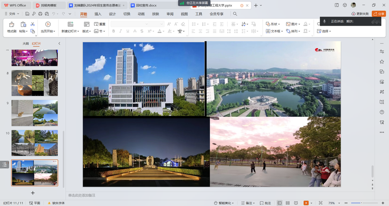Switch sidebar to Outline (大纲) view
Viewport: 389px width, 206px height.
point(25,44)
